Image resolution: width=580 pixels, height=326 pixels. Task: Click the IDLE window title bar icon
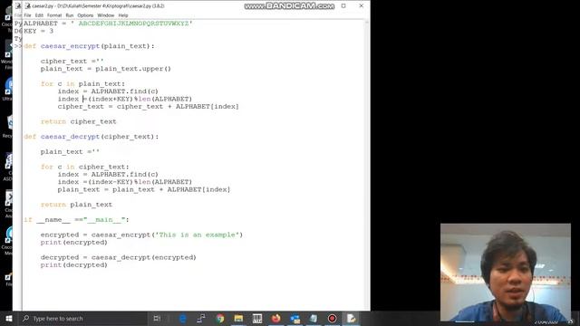(x=28, y=6)
